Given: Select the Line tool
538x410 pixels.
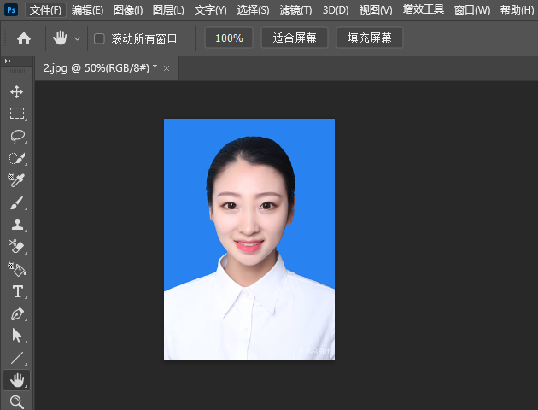Looking at the screenshot, I should pyautogui.click(x=17, y=358).
